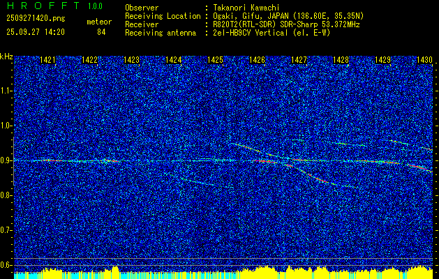Image resolution: width=439 pixels, height=279 pixels.
Task: Click the HROFFT title text
Action: (x=43, y=6)
